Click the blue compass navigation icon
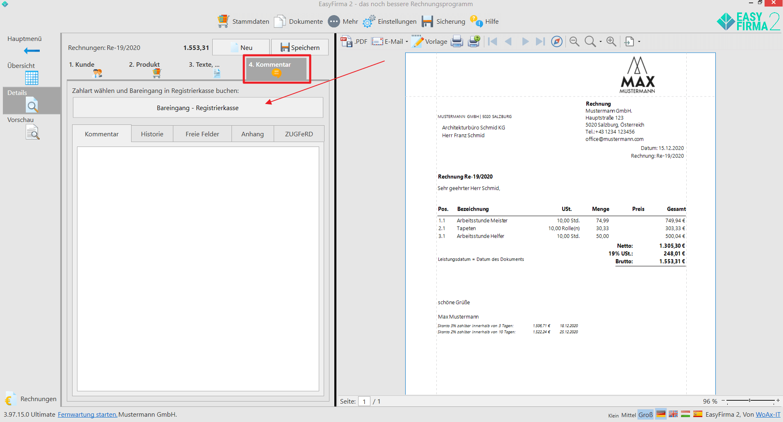The width and height of the screenshot is (783, 422). point(556,42)
